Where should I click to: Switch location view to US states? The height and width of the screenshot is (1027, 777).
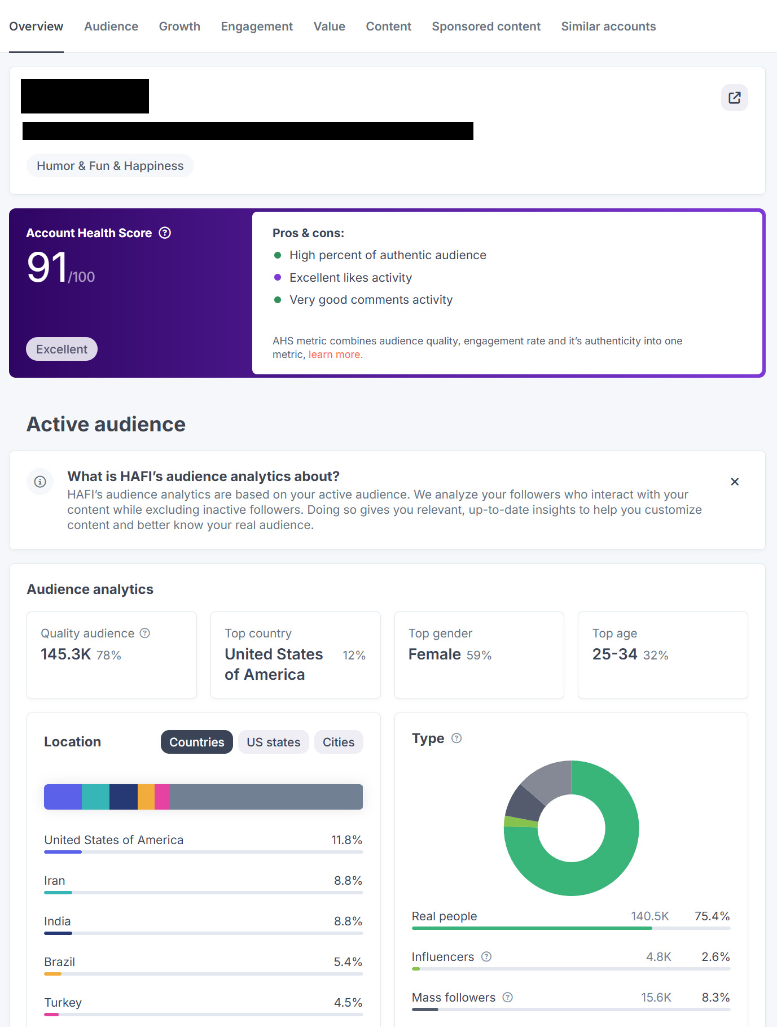click(273, 742)
